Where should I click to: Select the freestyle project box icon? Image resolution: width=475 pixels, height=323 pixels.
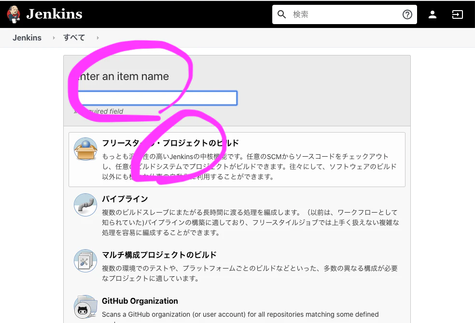coord(85,149)
